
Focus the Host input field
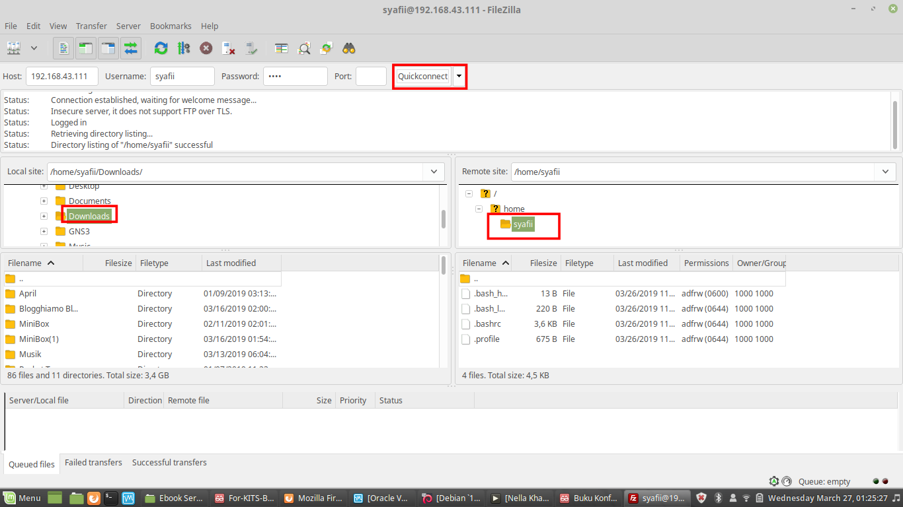coord(62,76)
